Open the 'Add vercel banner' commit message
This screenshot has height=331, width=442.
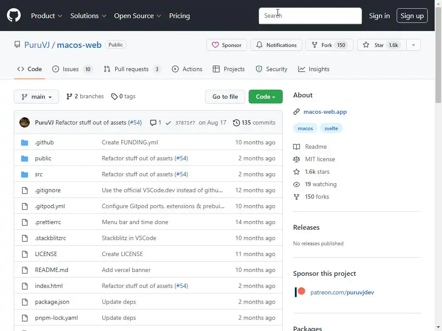[126, 270]
